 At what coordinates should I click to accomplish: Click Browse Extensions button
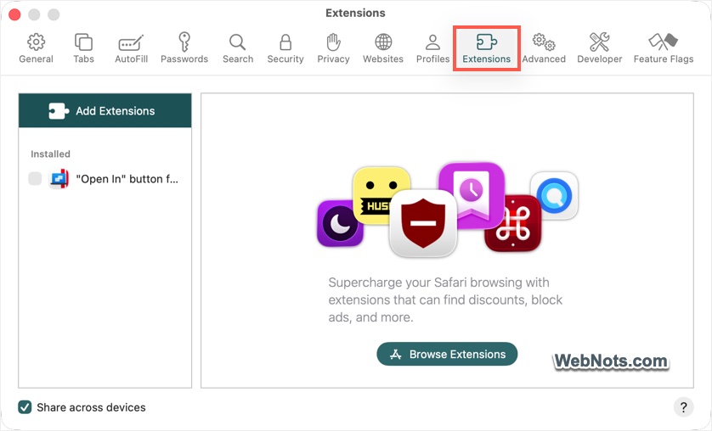click(447, 354)
